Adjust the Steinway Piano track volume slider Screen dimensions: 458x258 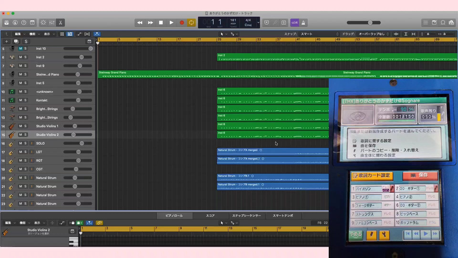pos(78,75)
